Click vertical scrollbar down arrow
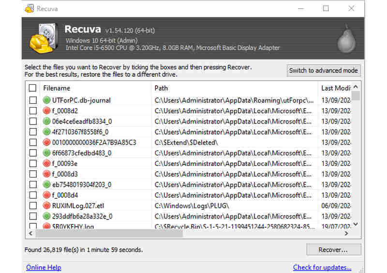This screenshot has height=273, width=387. click(356, 224)
